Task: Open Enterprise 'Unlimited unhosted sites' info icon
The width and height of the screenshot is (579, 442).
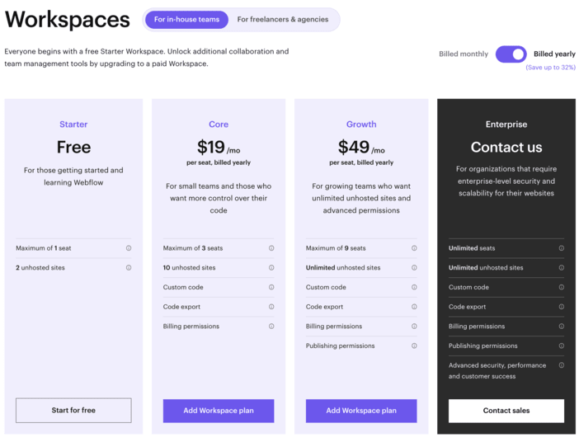Action: tap(562, 268)
